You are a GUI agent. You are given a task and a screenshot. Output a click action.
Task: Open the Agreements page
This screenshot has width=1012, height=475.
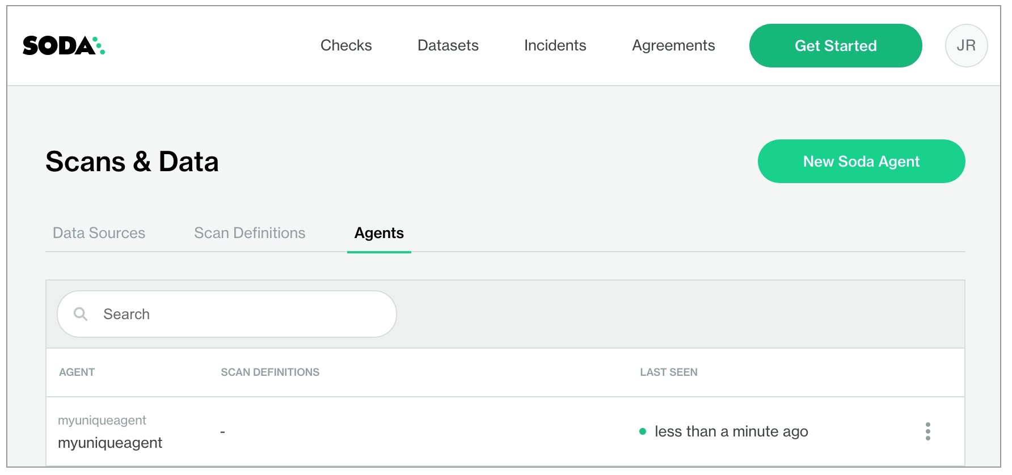(x=673, y=45)
